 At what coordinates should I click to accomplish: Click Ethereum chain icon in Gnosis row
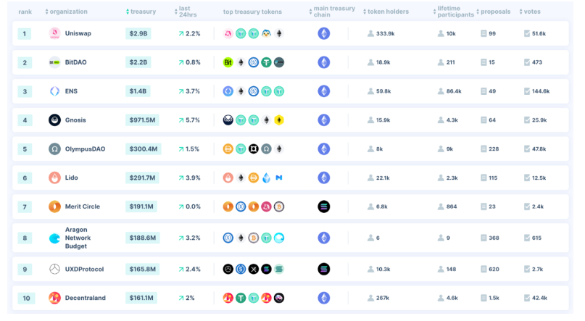coord(324,120)
